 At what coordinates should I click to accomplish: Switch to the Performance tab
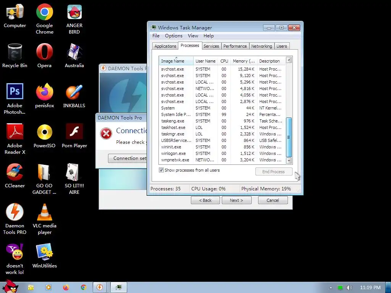point(235,46)
